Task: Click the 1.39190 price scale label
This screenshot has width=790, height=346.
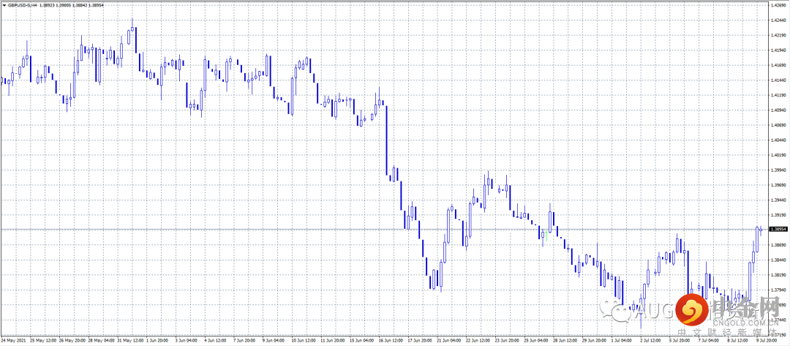Action: pos(778,215)
